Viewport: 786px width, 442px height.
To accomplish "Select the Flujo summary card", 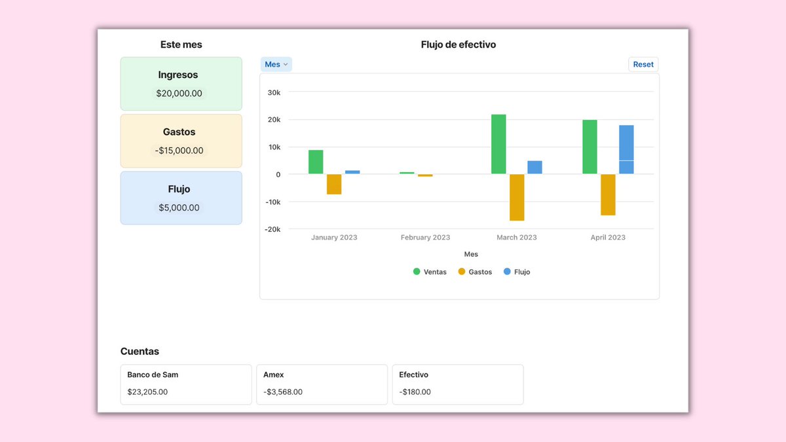I will click(x=181, y=198).
